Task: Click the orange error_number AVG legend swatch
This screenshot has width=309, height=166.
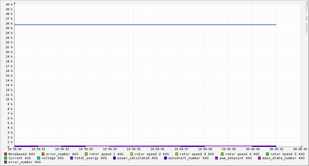Action: (x=43, y=154)
